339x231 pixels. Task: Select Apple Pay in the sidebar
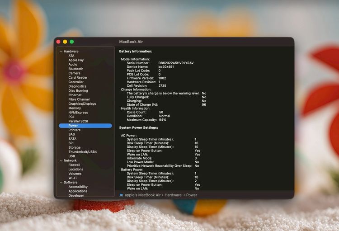pos(76,60)
